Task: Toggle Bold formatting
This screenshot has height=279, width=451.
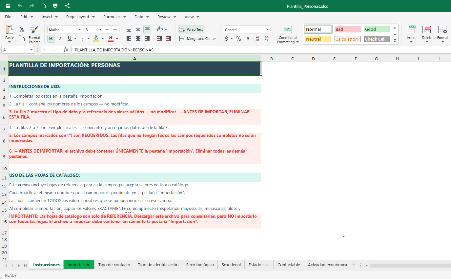Action: click(51, 39)
